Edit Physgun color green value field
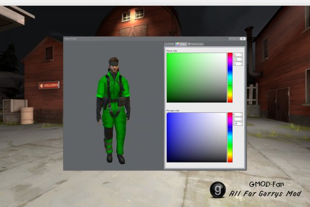Viewport: 310px width, 207px height. (x=238, y=119)
